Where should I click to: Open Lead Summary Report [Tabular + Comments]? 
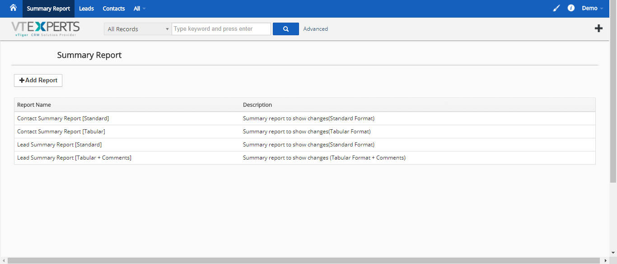click(75, 158)
